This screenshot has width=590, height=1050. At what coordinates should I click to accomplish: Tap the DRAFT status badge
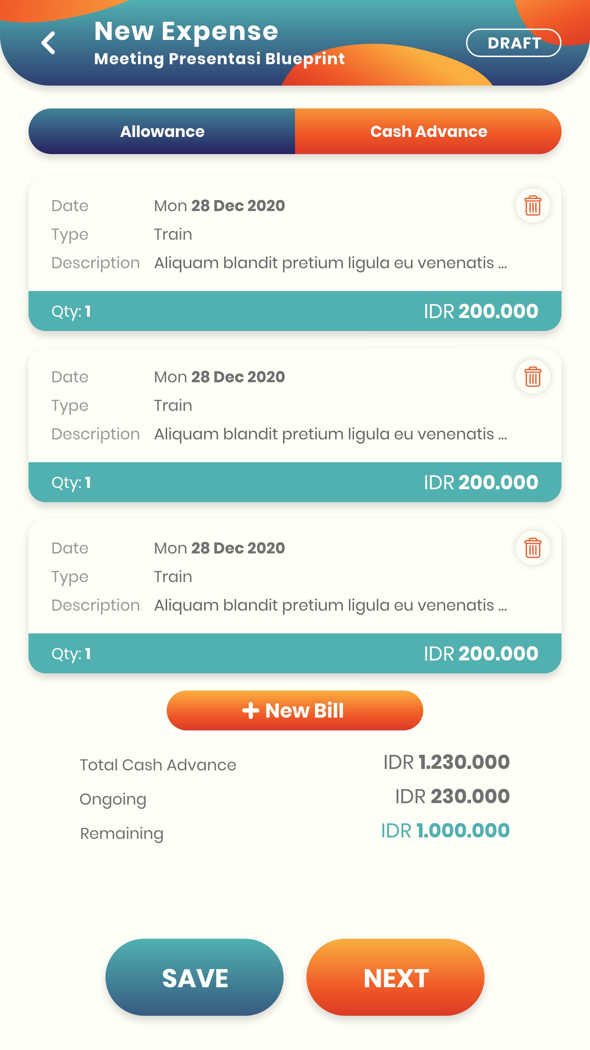tap(513, 43)
